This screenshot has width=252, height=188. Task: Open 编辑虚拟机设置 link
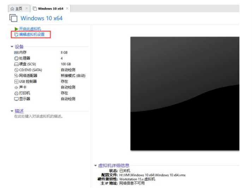tap(32, 35)
